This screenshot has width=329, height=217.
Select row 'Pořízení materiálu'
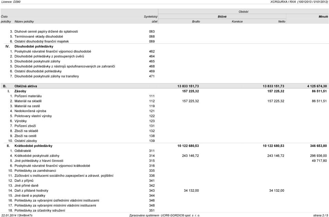164,96
